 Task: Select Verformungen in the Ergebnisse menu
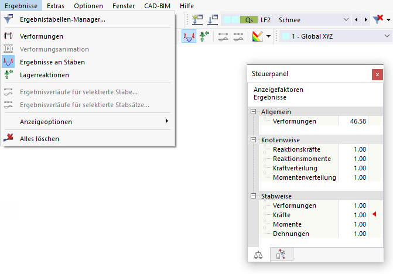[x=88, y=36]
